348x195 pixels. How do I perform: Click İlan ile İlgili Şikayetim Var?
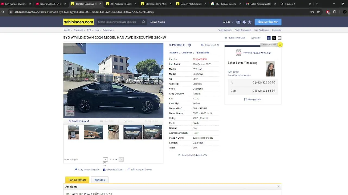pyautogui.click(x=193, y=155)
